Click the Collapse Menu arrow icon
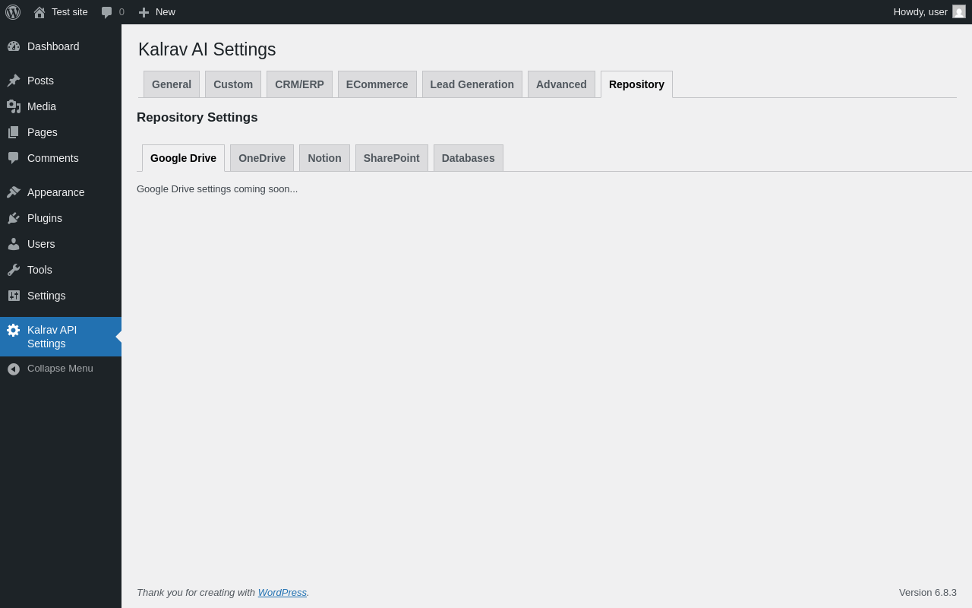This screenshot has width=972, height=608. pyautogui.click(x=14, y=369)
